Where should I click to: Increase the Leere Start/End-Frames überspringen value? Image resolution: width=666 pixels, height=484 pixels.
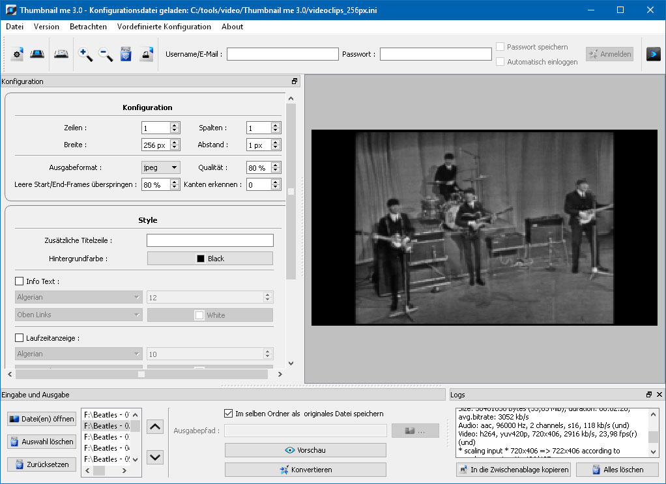(x=175, y=182)
